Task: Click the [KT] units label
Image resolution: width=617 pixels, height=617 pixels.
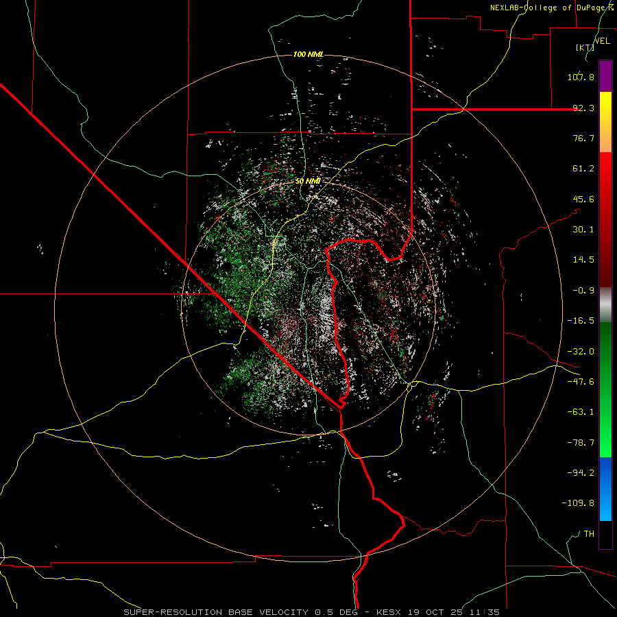Action: click(585, 47)
